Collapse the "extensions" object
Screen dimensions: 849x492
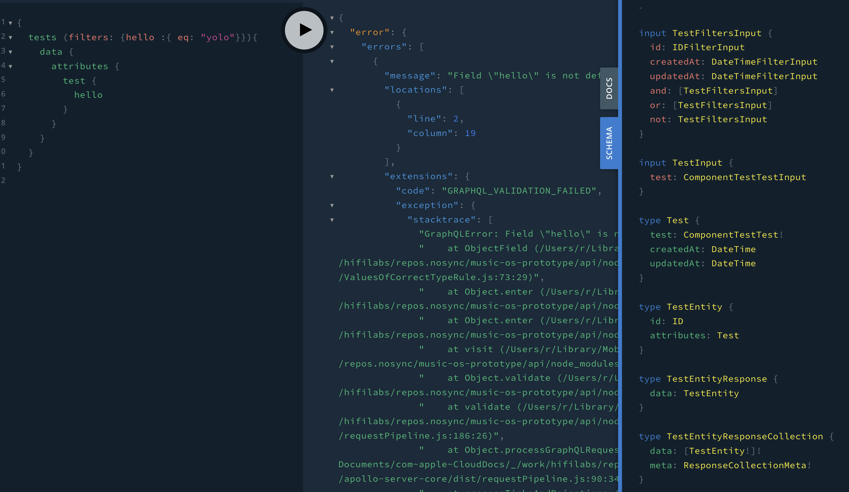332,176
